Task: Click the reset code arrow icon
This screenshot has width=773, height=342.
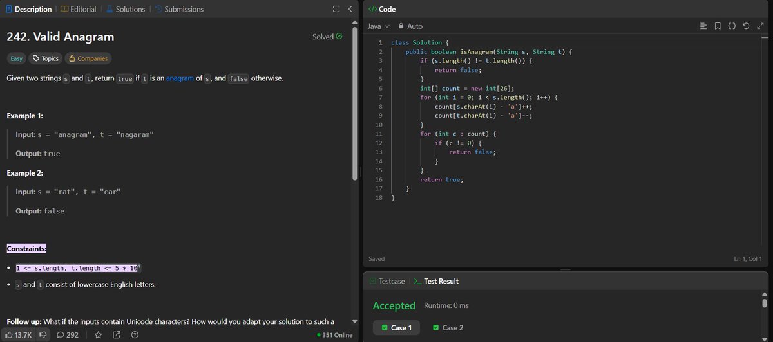Action: [x=746, y=26]
